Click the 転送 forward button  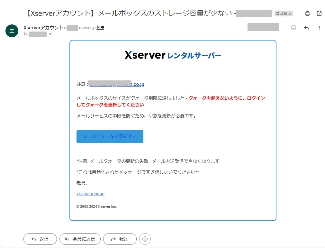(x=120, y=239)
